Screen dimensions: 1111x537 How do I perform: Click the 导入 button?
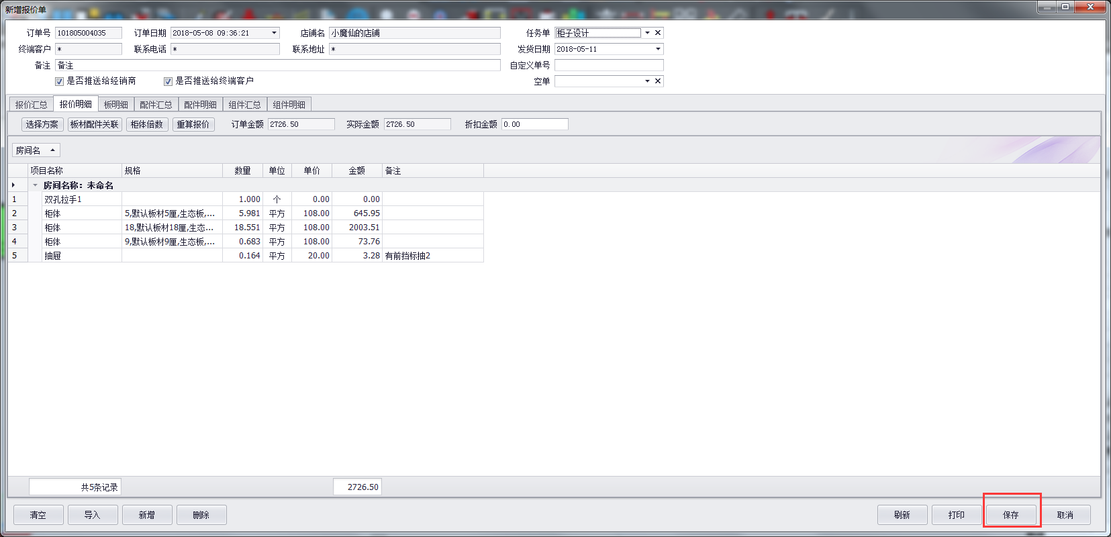tap(92, 515)
